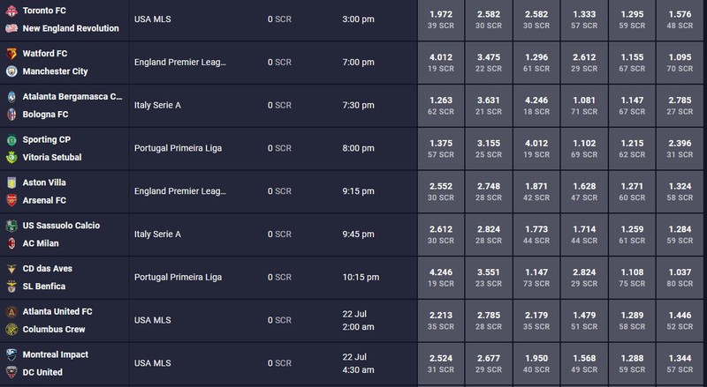Click the Atlanta United FC crest icon
Screen dimensions: 707x387
pyautogui.click(x=11, y=311)
